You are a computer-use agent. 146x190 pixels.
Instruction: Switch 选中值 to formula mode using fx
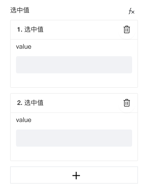[x=131, y=11]
